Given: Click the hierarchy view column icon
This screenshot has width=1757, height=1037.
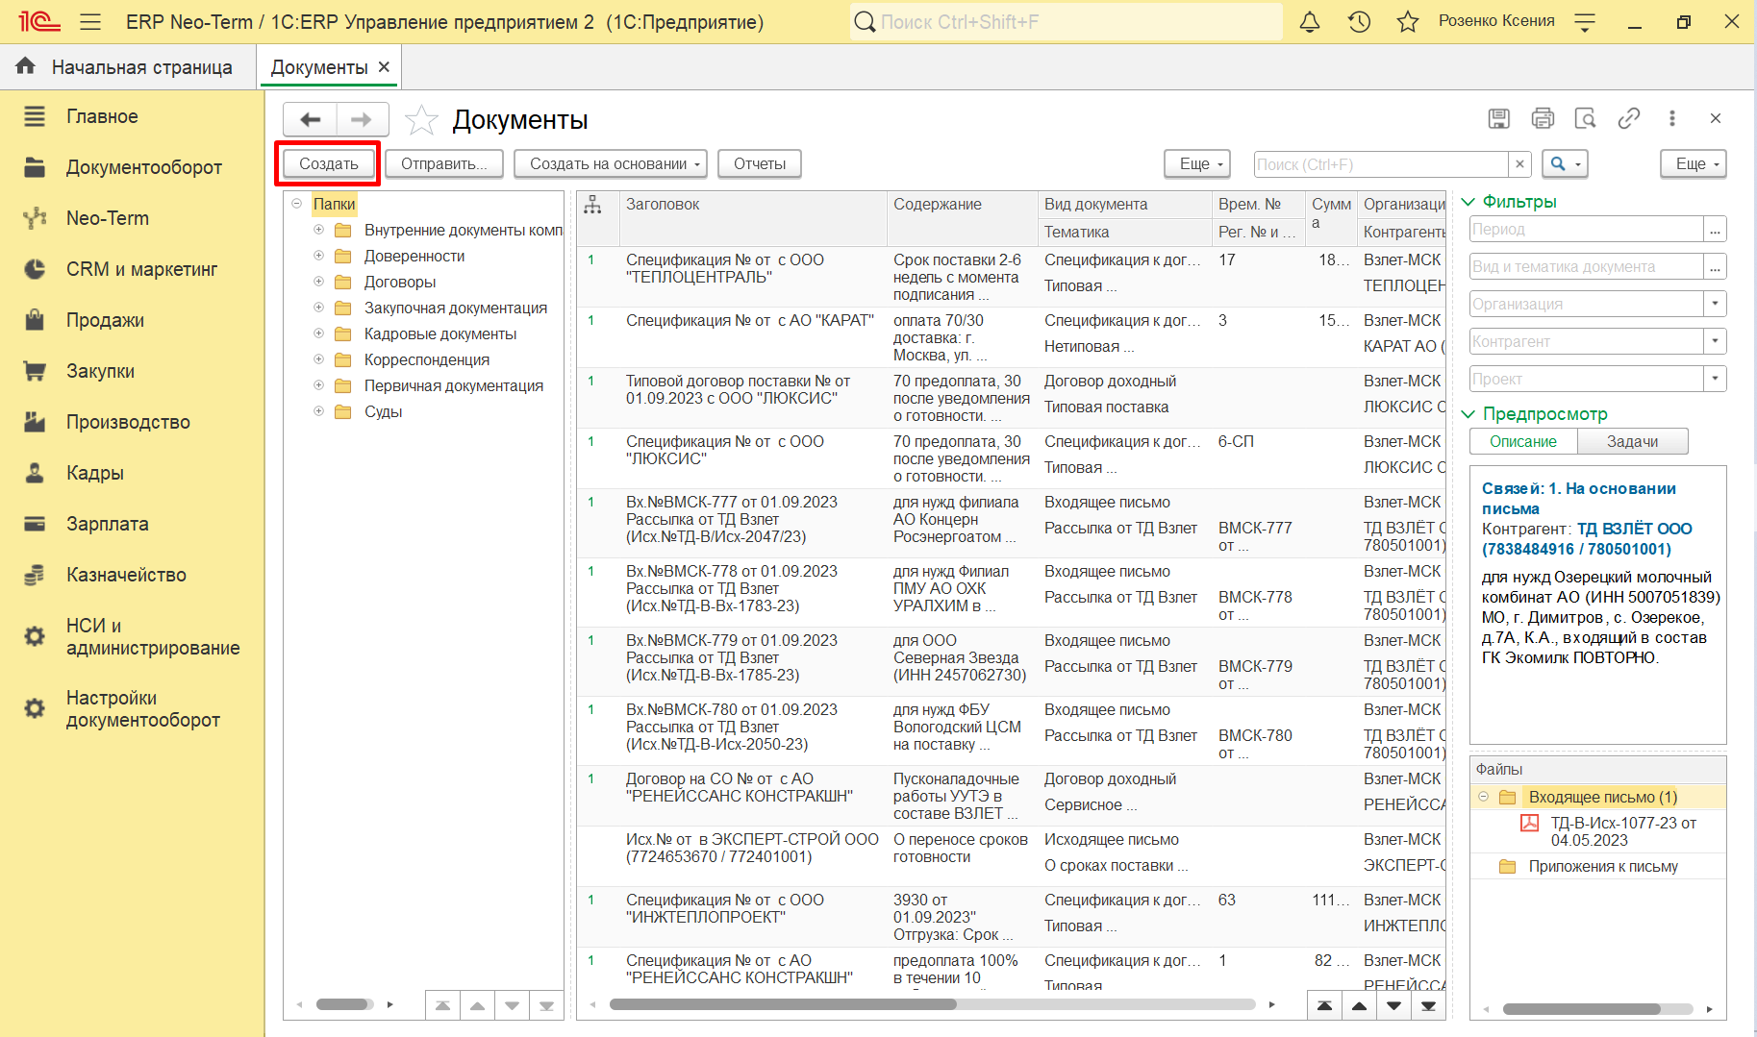Looking at the screenshot, I should pos(592,205).
